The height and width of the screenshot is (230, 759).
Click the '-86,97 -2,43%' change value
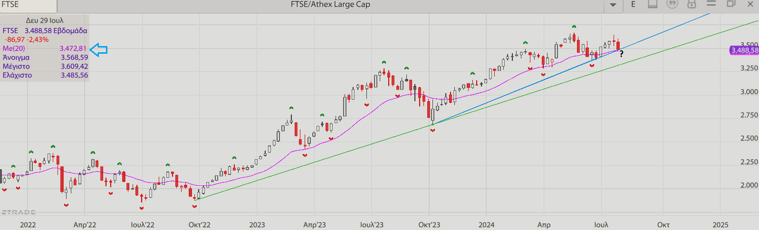tap(27, 39)
